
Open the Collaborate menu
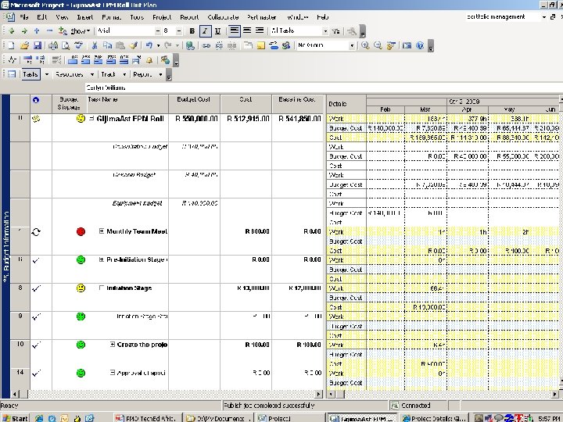pos(223,17)
